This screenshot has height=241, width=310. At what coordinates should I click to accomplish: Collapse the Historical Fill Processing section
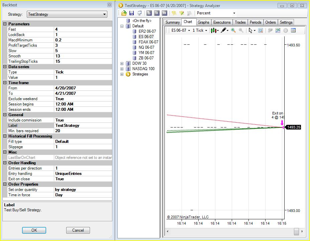coord(5,136)
